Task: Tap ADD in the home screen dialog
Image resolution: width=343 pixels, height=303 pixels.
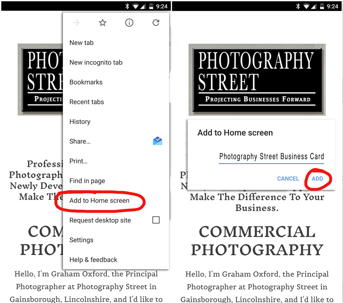Action: click(x=317, y=179)
